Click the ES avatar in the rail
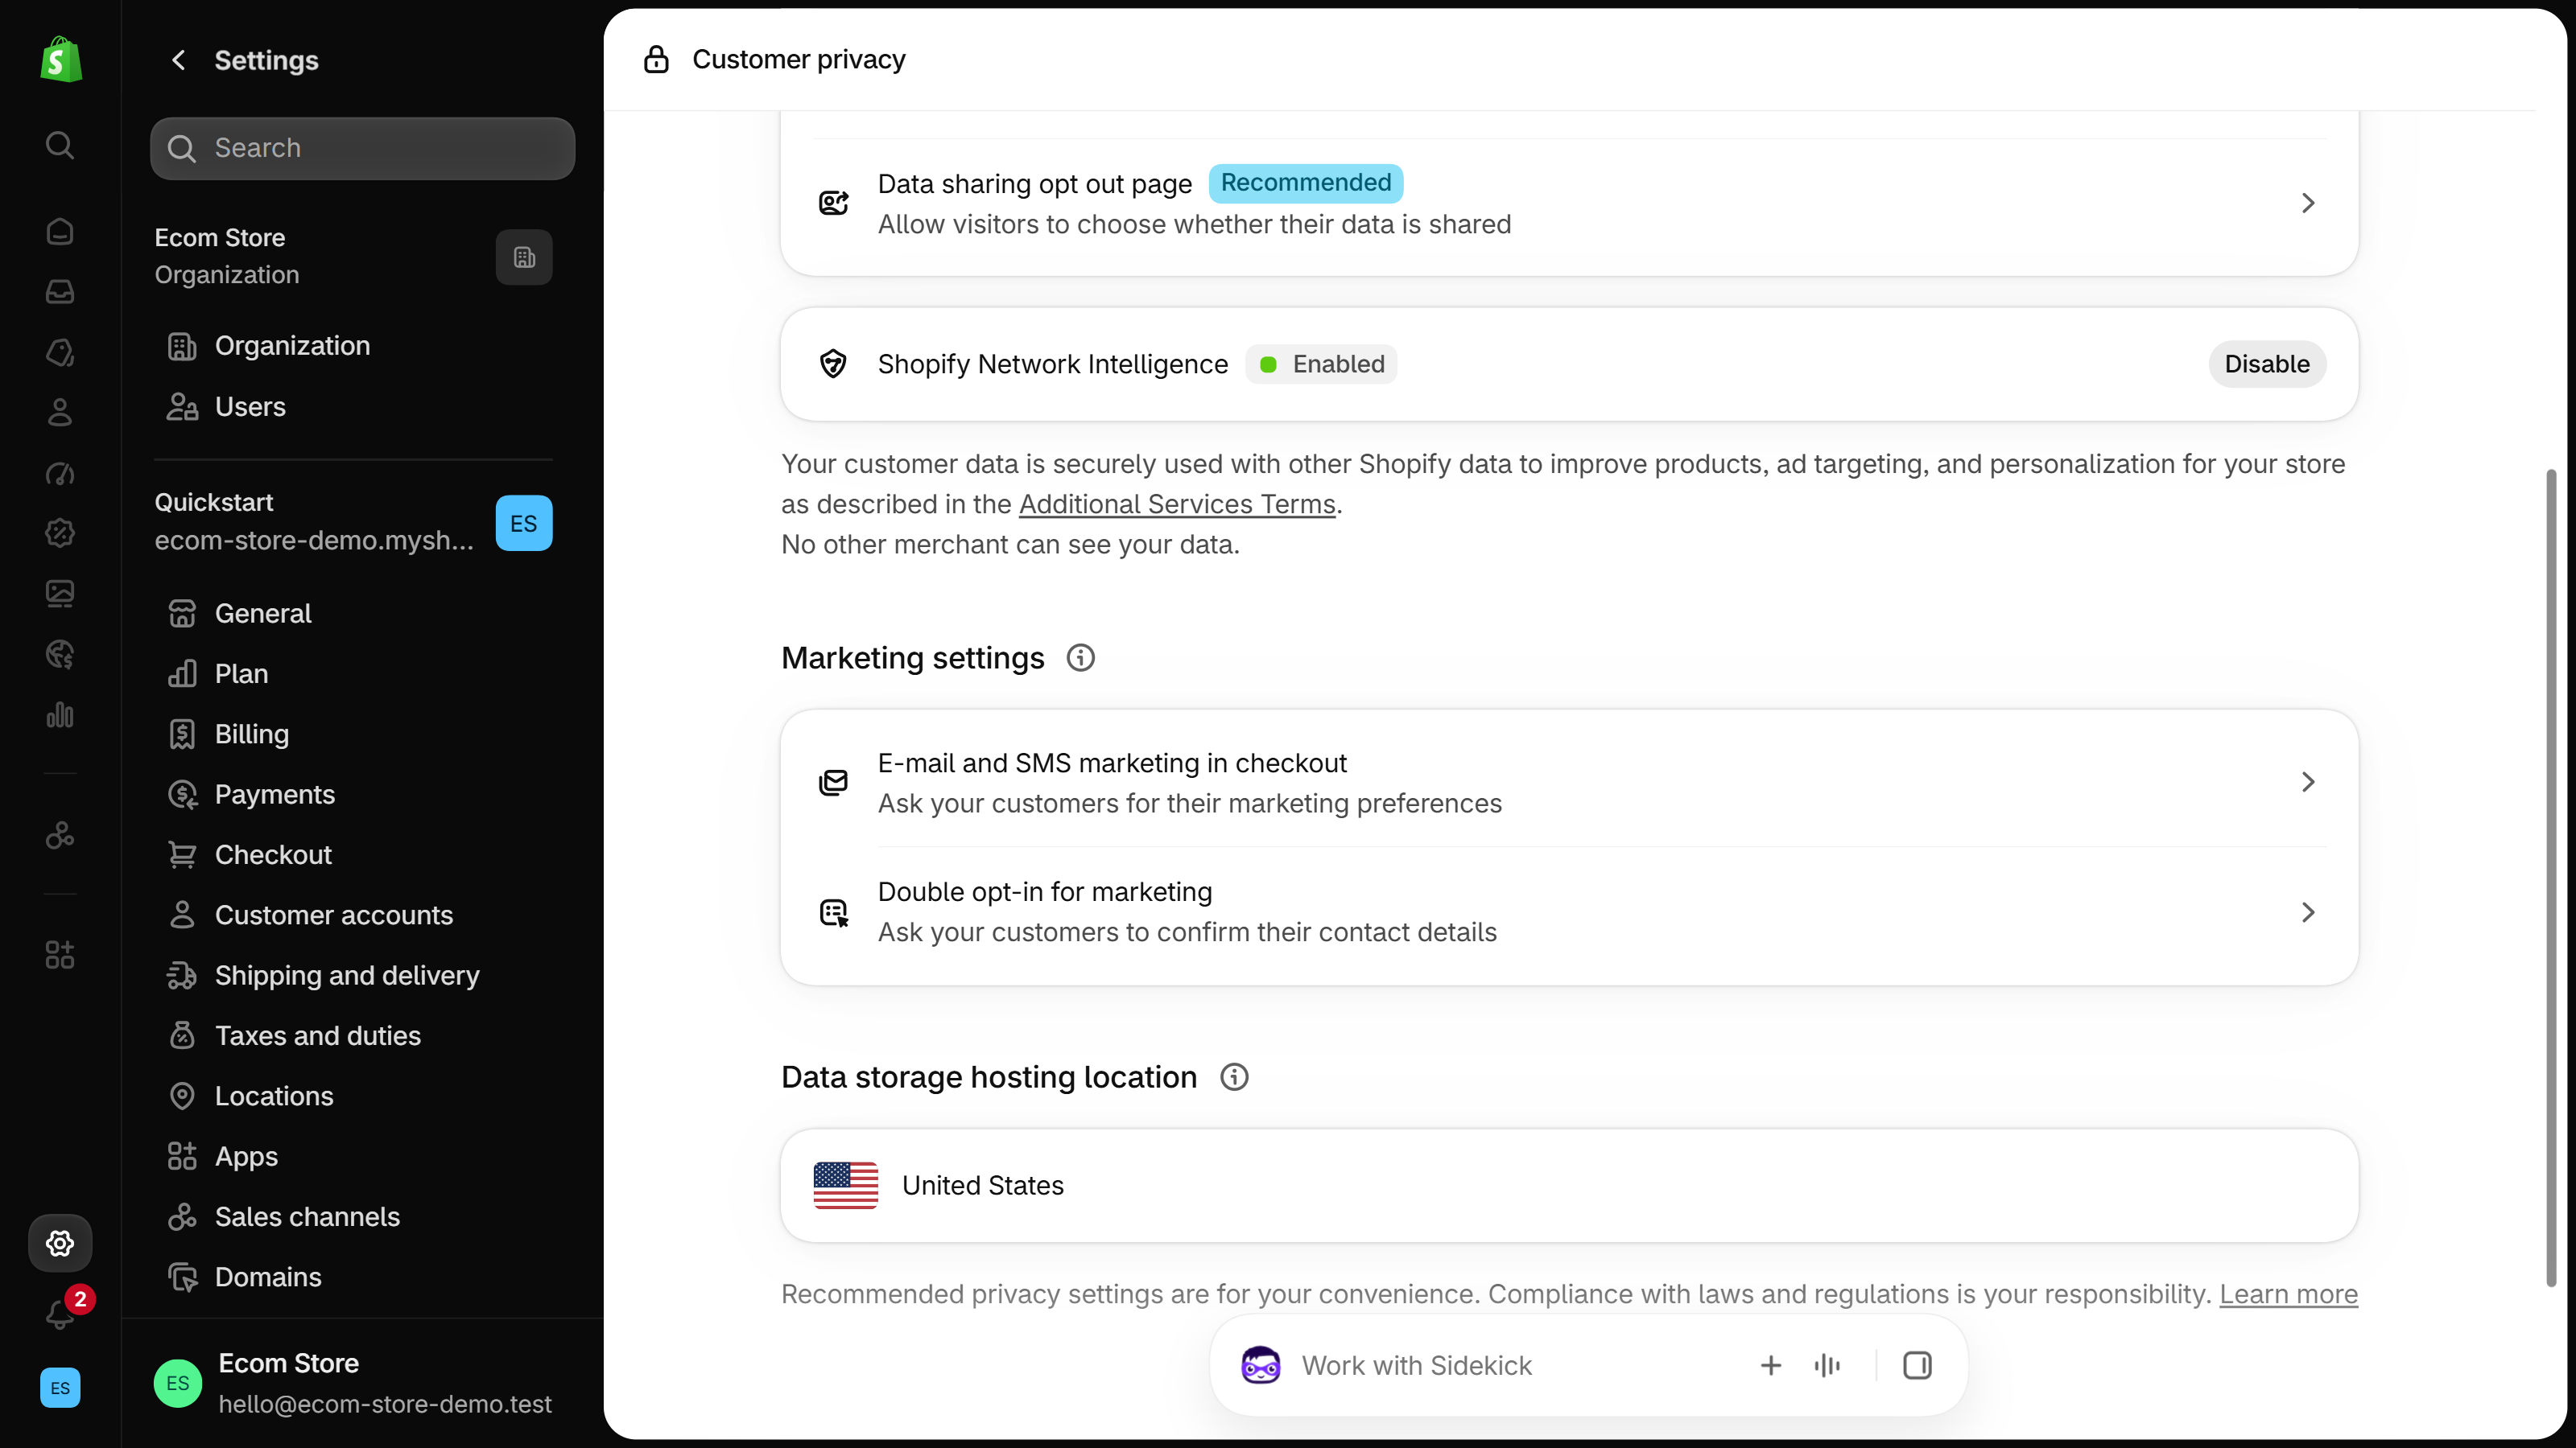The width and height of the screenshot is (2576, 1448). pos(60,1388)
